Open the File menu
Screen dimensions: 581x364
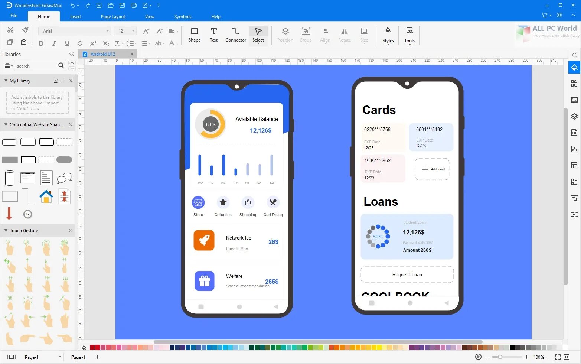(14, 16)
